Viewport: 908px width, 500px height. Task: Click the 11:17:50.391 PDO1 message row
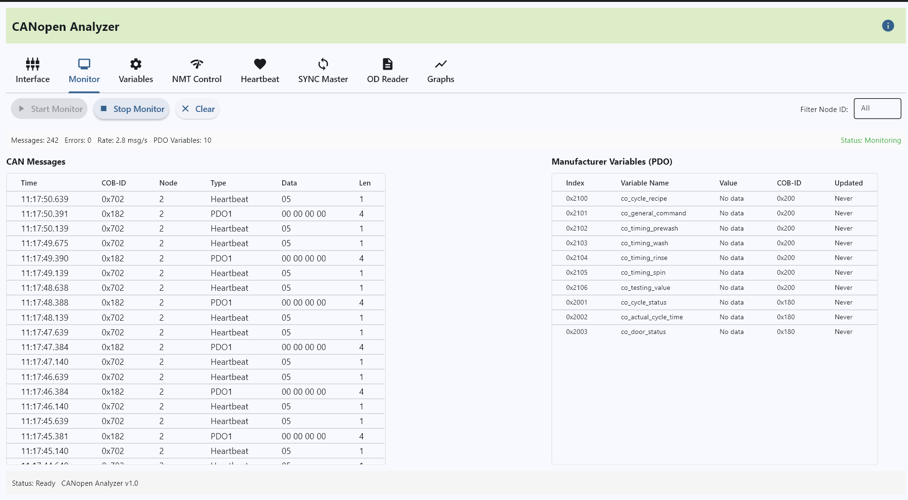195,214
